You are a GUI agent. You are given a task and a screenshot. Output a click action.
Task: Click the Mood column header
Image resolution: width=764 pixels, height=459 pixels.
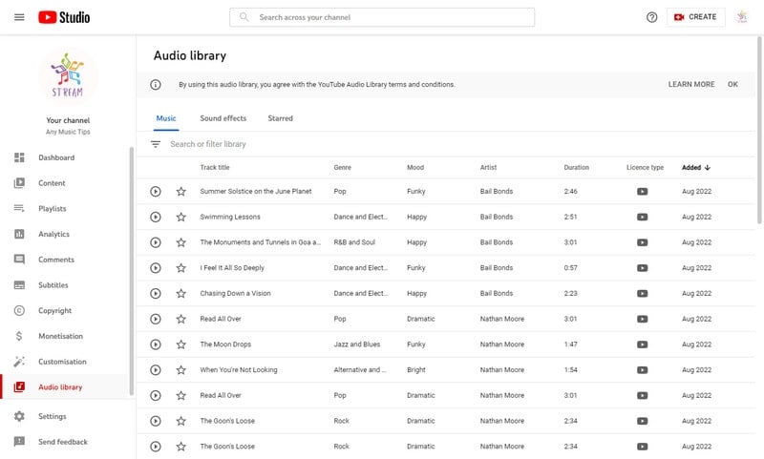415,167
